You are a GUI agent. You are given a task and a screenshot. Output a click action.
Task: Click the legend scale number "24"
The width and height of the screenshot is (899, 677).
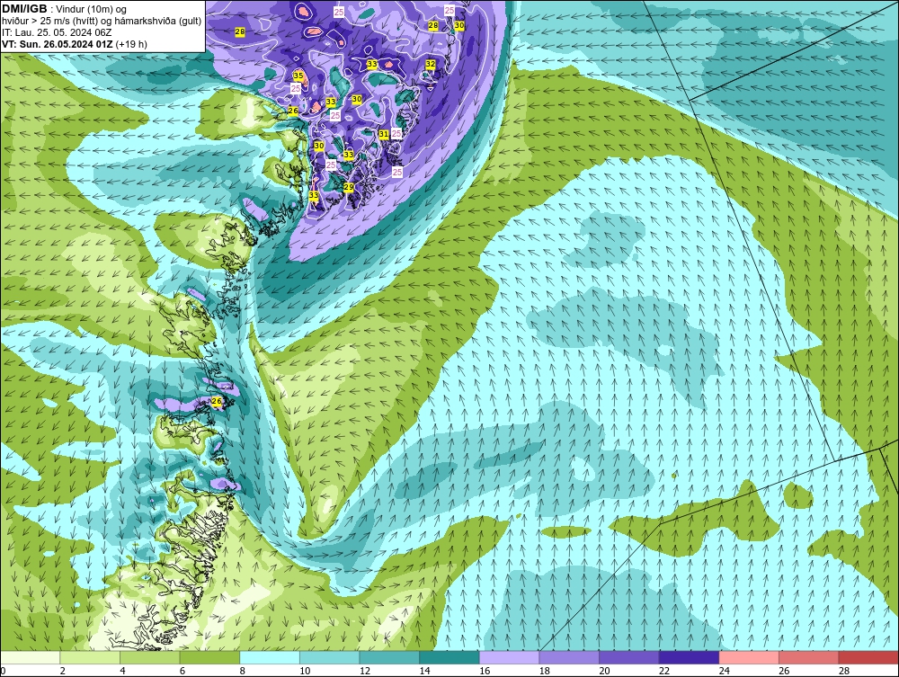coord(724,671)
